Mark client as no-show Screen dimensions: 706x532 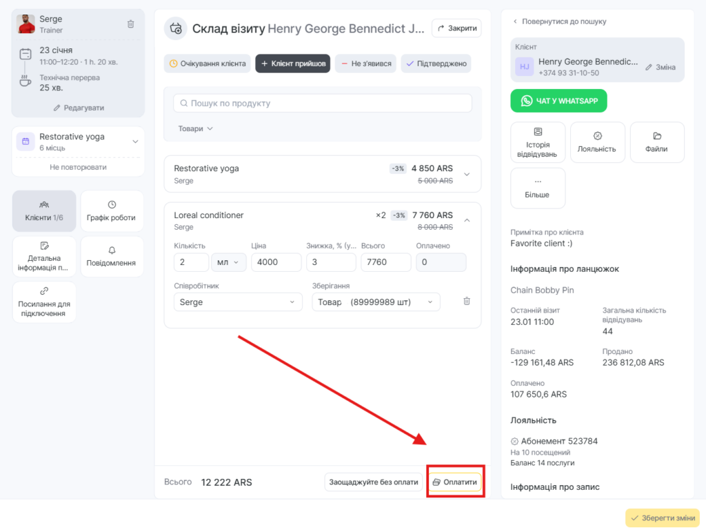(x=366, y=63)
